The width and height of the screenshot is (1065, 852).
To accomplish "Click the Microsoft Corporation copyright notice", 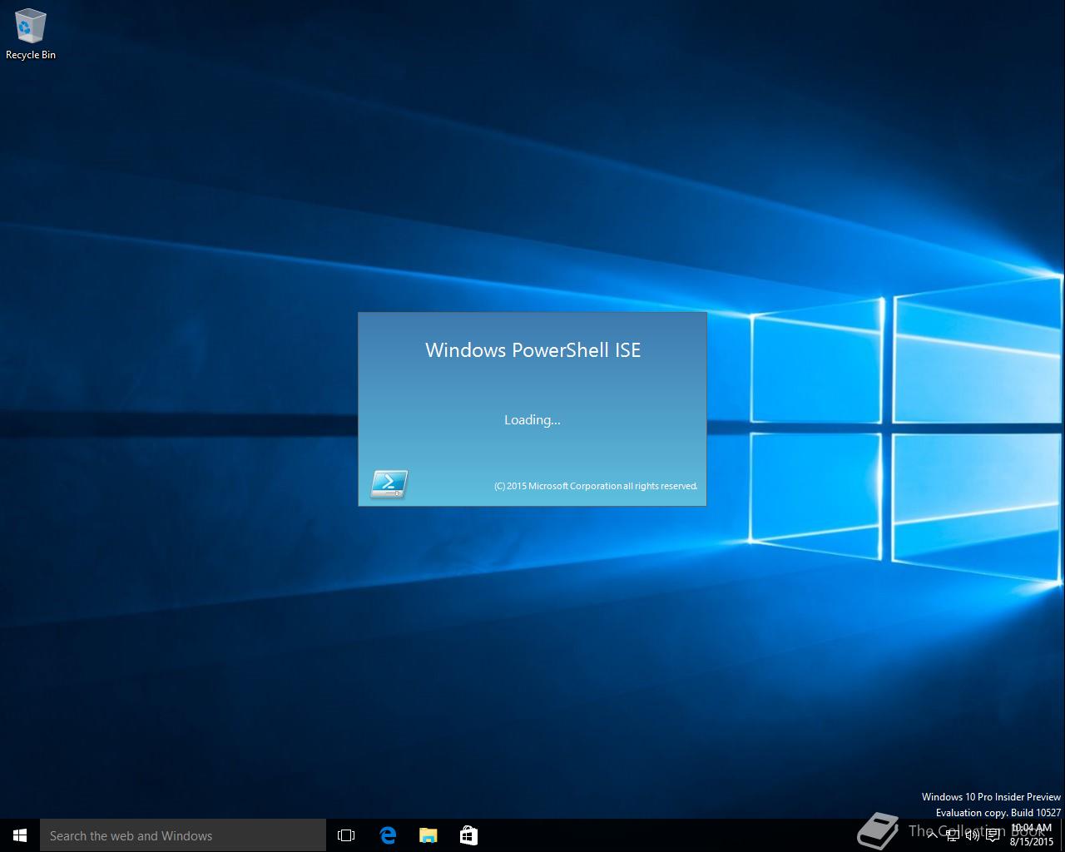I will click(x=596, y=486).
